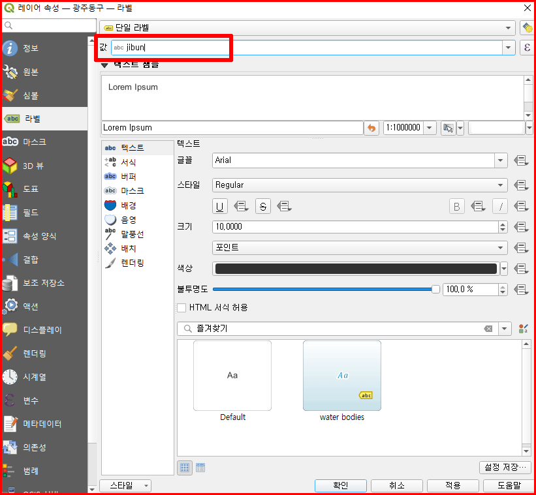Click the 즐겨찾기 style search field

tap(338, 329)
